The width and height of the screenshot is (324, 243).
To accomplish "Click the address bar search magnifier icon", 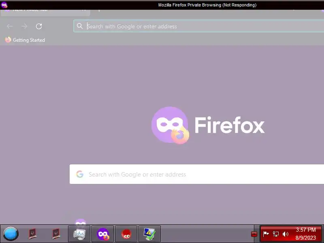I will [80, 26].
